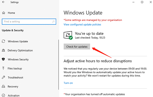The width and height of the screenshot is (153, 97).
Task: Click the Files backup arrow icon
Action: [3, 68]
